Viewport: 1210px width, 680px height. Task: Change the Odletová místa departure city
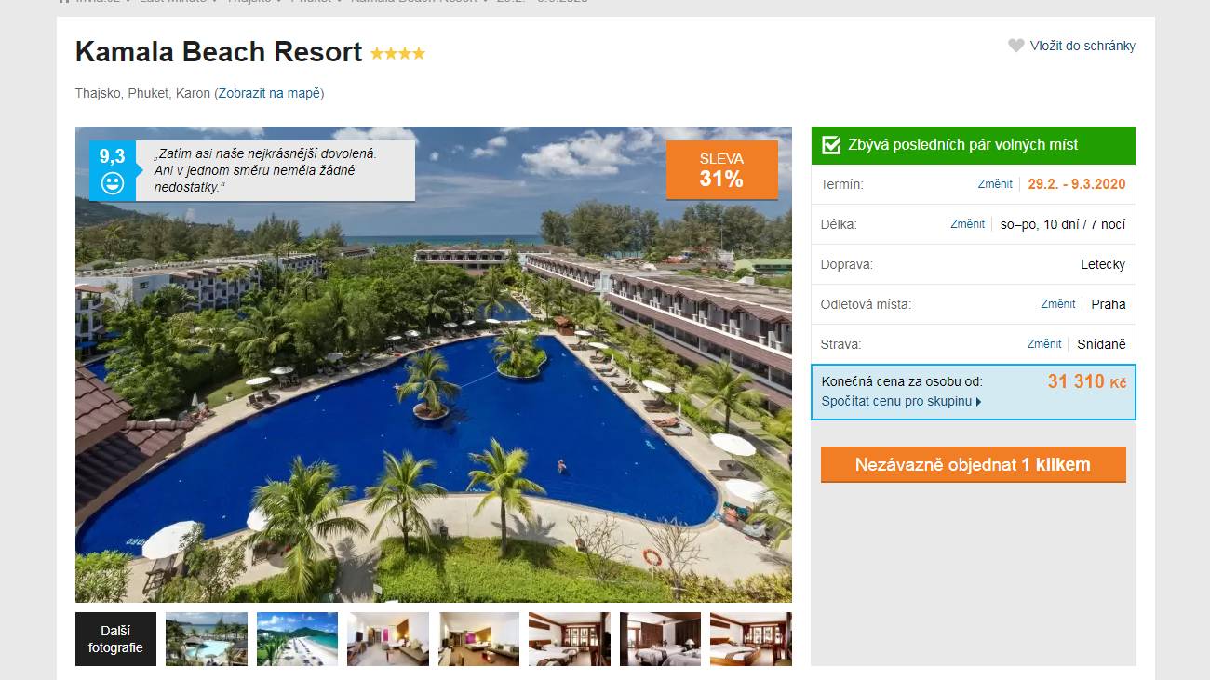click(x=1058, y=304)
